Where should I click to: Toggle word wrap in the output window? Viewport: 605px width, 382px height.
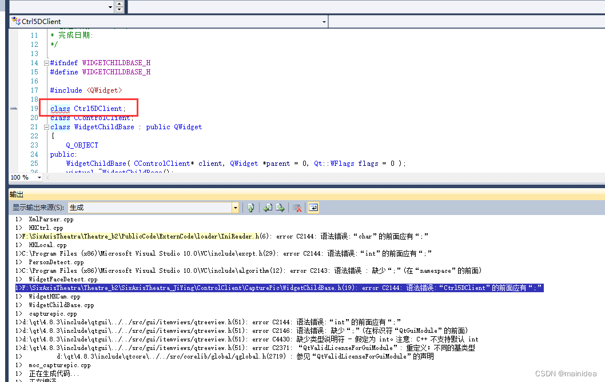point(313,208)
